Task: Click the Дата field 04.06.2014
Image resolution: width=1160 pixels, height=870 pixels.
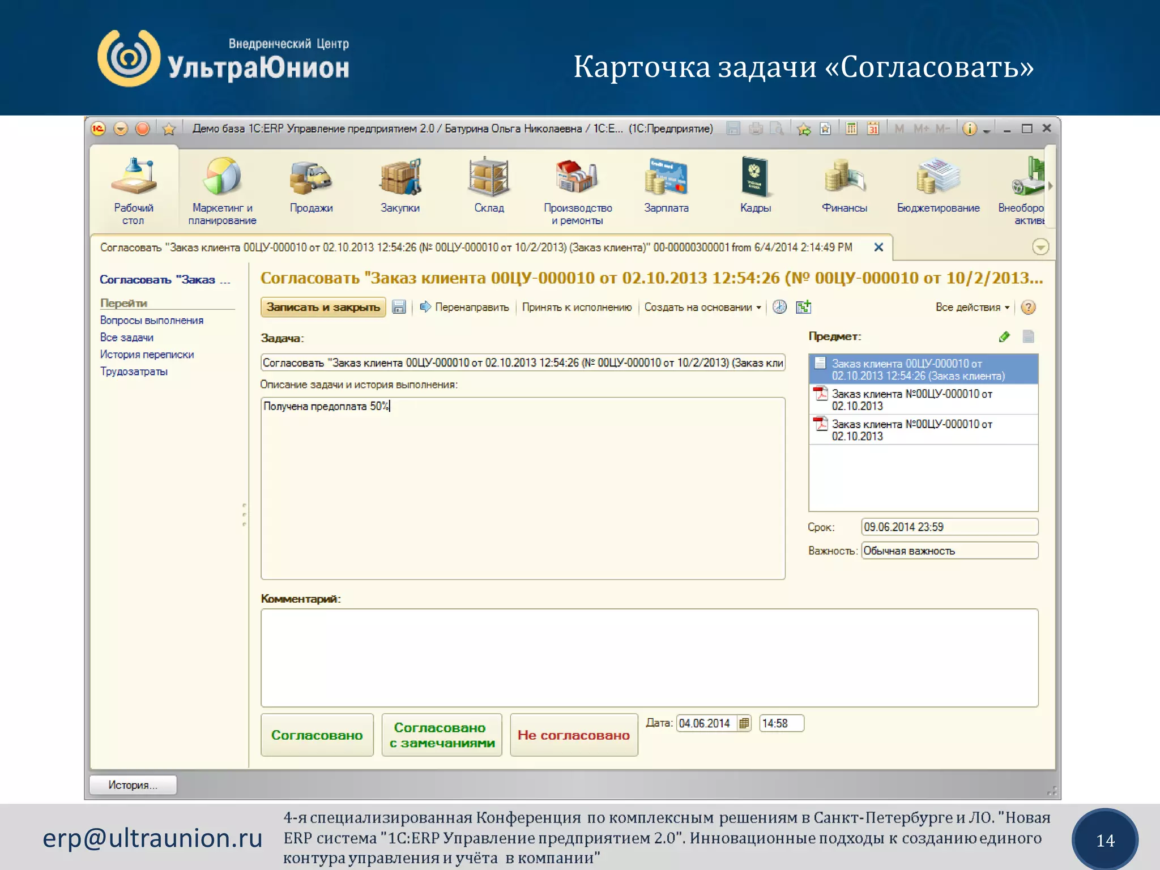Action: tap(707, 723)
